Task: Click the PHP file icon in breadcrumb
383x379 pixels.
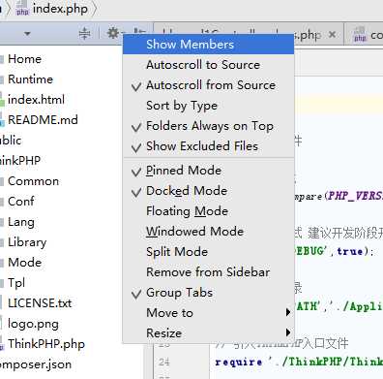Action: pyautogui.click(x=22, y=9)
